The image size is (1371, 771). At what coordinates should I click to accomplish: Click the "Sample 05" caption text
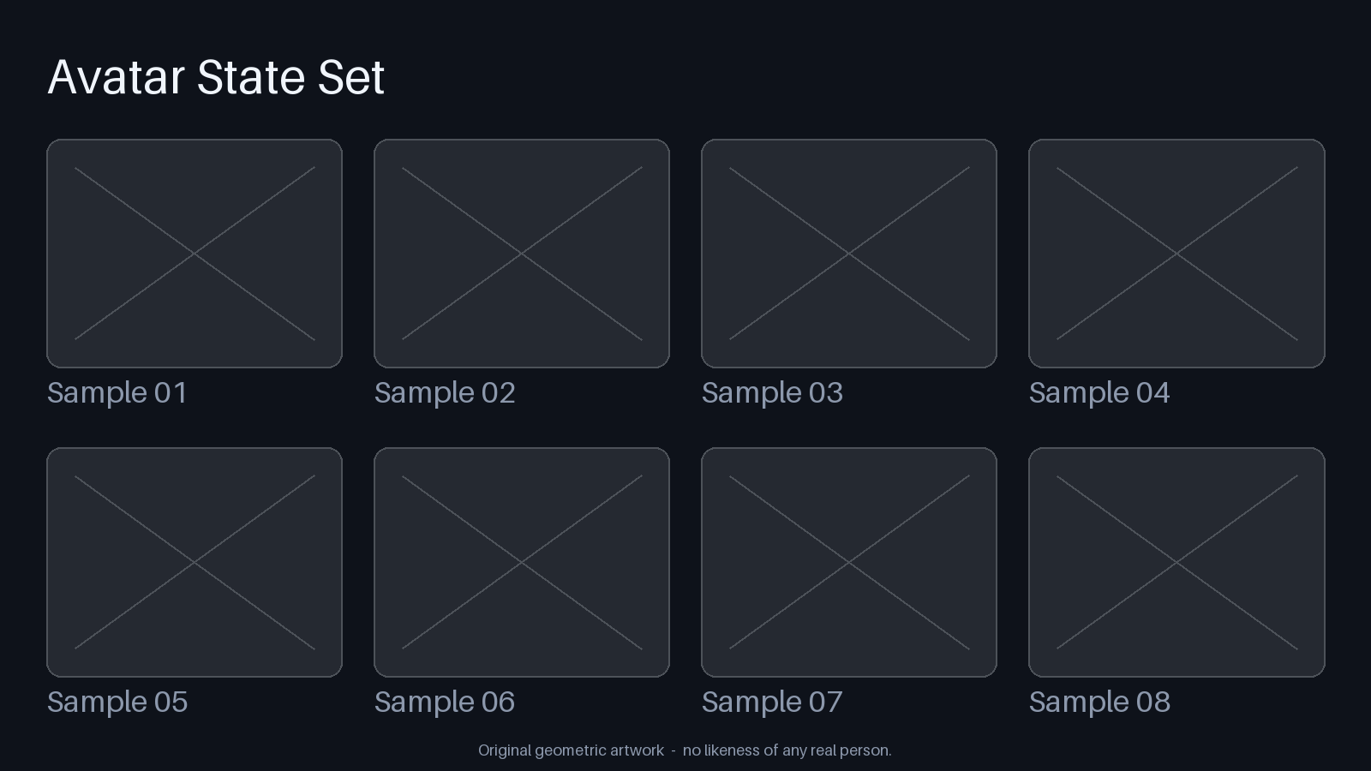[x=117, y=702]
